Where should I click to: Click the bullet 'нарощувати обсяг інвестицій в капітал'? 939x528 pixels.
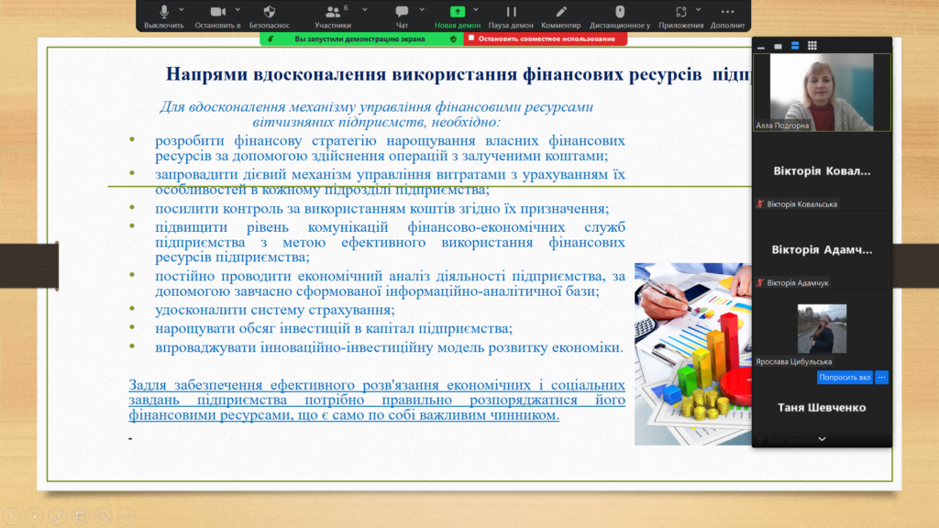[334, 329]
